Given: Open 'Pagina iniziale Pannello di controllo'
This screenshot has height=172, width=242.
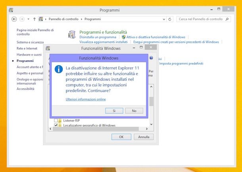Looking at the screenshot, I should coord(35,32).
